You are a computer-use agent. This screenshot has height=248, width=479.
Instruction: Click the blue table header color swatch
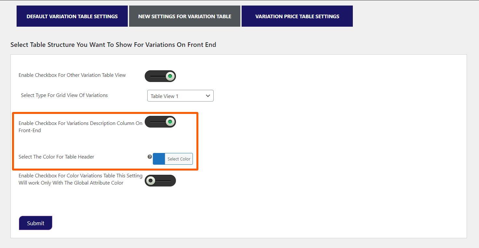point(159,159)
